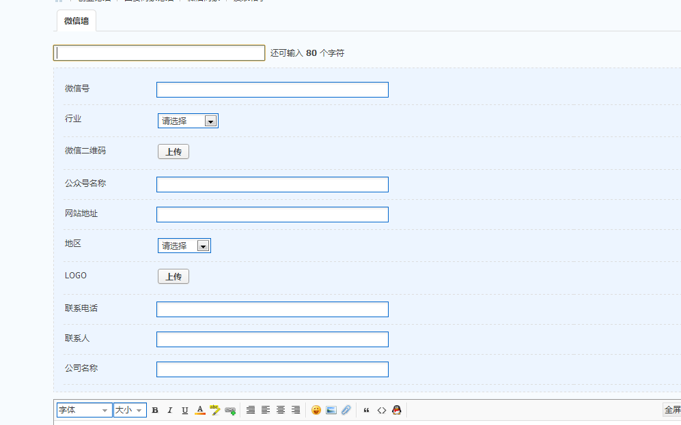Switch to the 微信墙 tab
This screenshot has height=425, width=681.
coord(75,20)
